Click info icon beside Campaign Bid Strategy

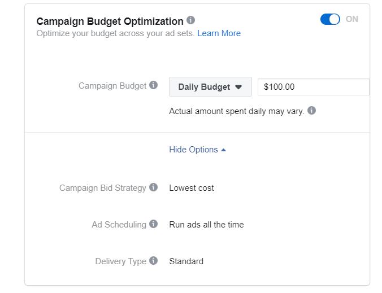[x=154, y=187]
